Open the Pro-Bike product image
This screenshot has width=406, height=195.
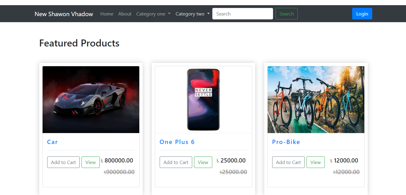coord(316,100)
